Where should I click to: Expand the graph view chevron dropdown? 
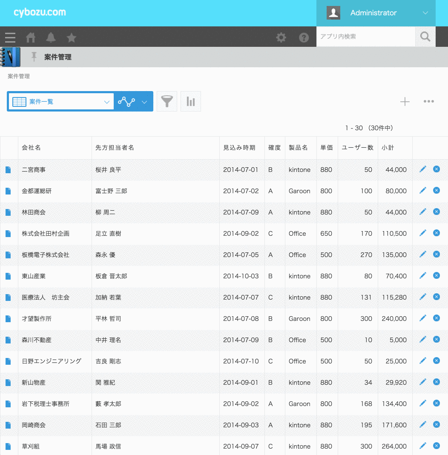[x=144, y=102]
